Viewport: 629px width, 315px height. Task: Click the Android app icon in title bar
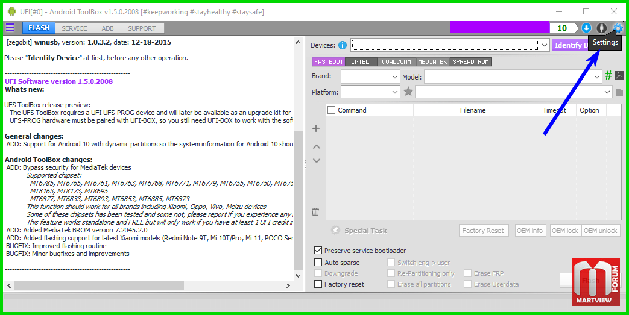coord(12,11)
